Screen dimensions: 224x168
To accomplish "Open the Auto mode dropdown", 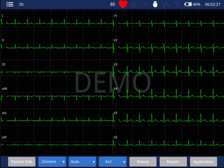I will click(x=82, y=162).
